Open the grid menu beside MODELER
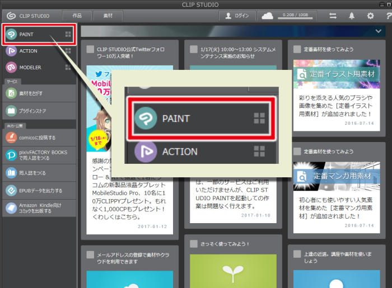The image size is (392, 288). pos(68,67)
